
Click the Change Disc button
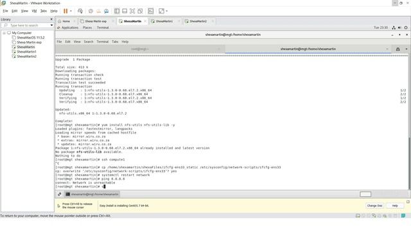coord(374,205)
